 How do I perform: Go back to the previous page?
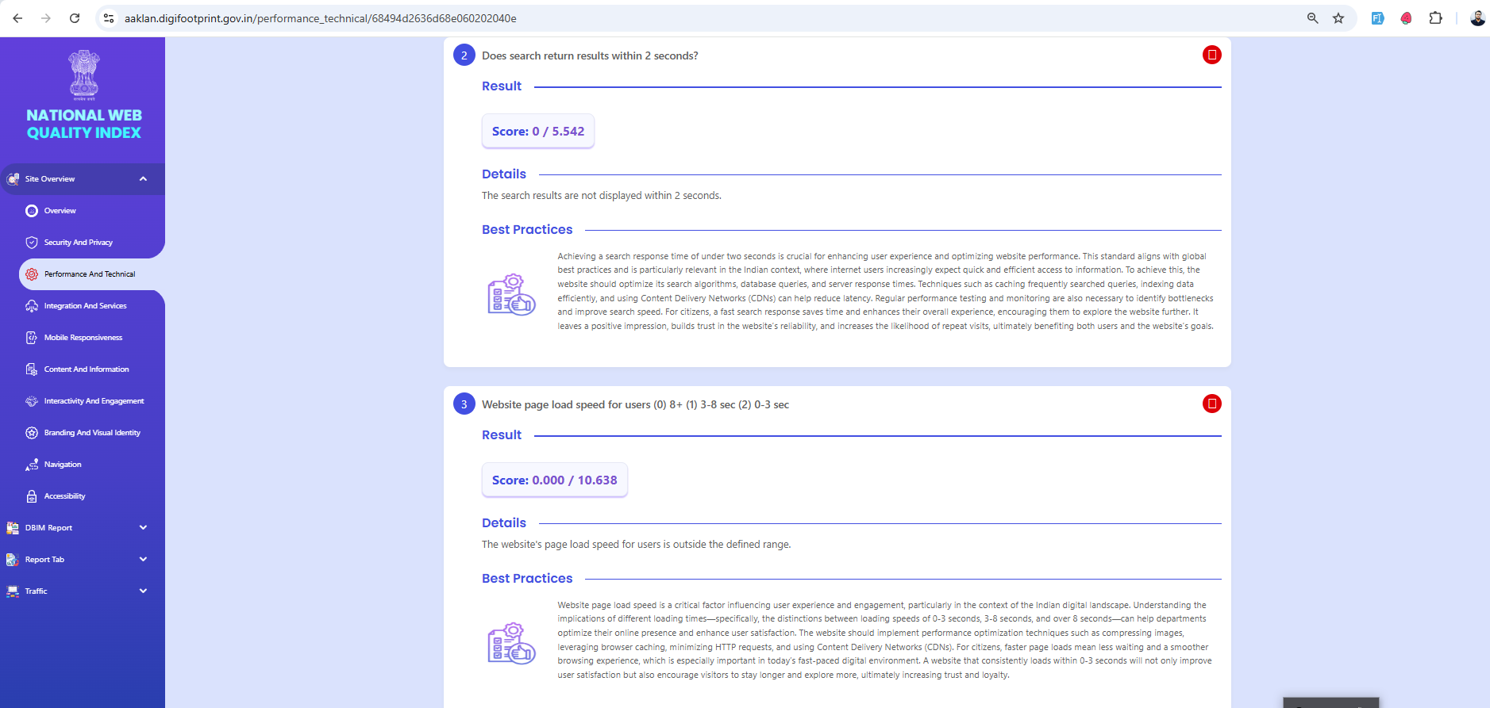coord(17,18)
